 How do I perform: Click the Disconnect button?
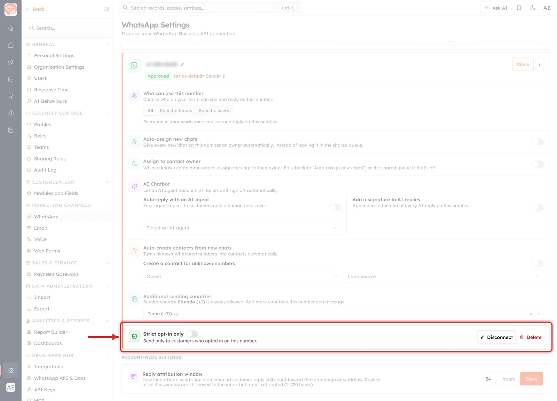point(496,337)
